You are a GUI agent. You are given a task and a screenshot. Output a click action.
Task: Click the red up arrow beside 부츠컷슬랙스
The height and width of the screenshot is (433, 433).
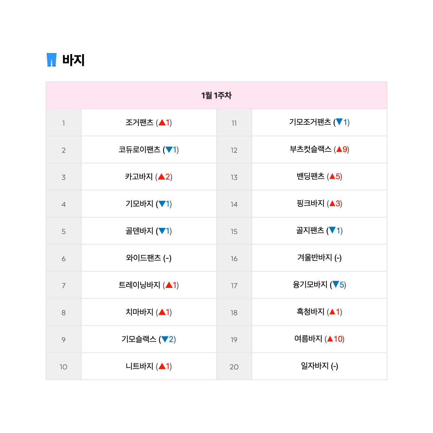pos(339,150)
